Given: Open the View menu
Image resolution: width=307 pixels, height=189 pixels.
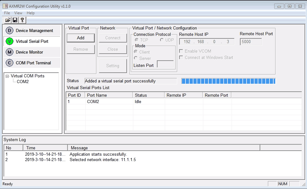Looking at the screenshot, I should (18, 13).
